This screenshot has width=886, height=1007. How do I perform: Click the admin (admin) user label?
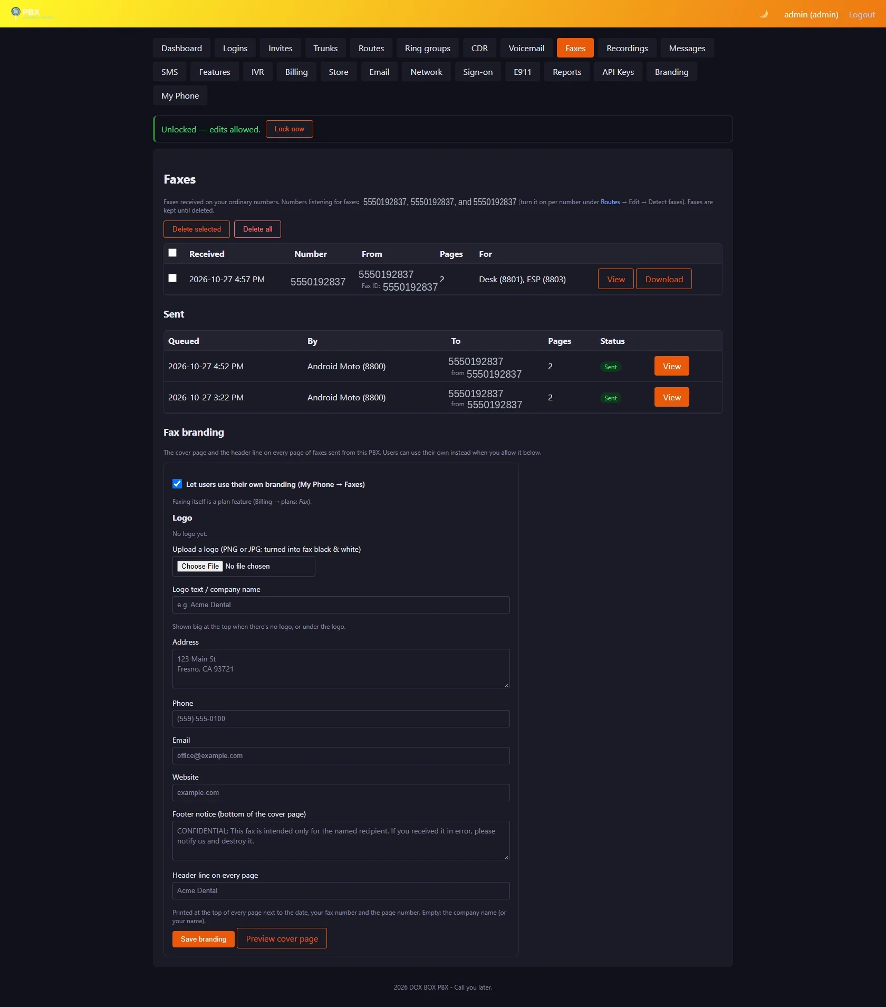(x=811, y=15)
